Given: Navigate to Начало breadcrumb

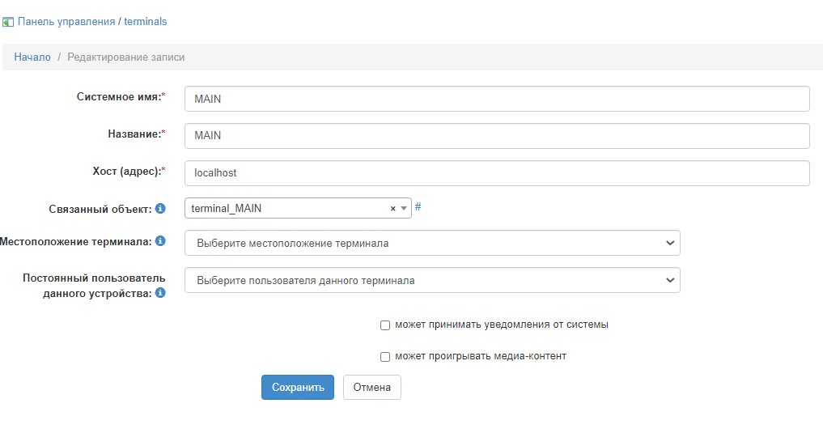Looking at the screenshot, I should [32, 57].
